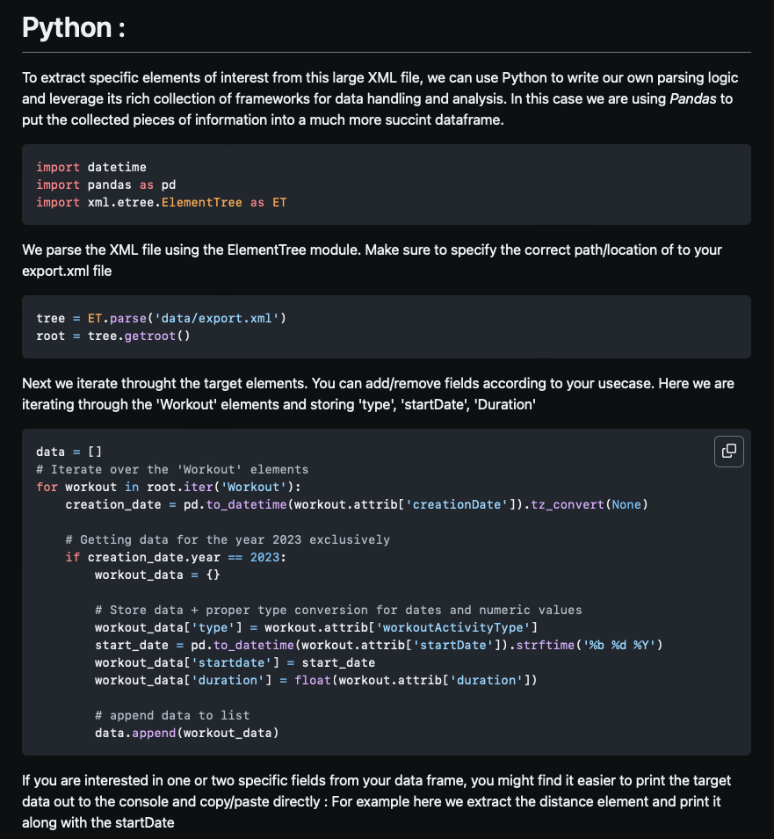Click the 'data = []' code line

click(x=69, y=452)
